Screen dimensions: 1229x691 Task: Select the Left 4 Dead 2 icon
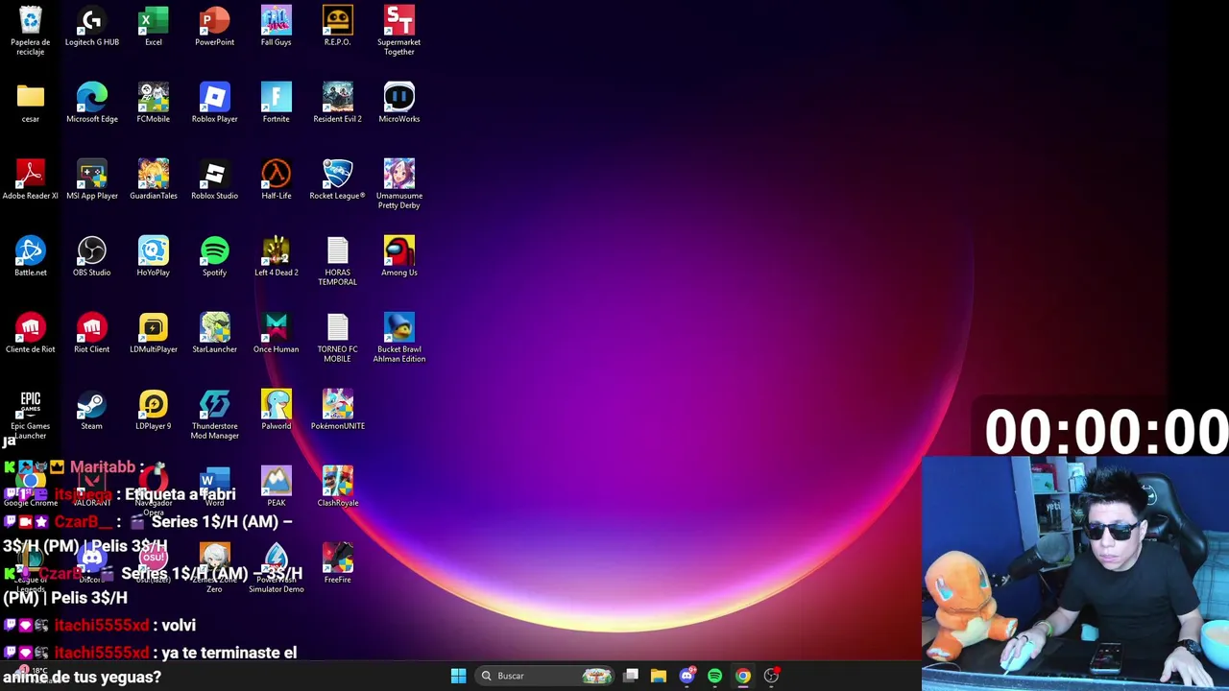(277, 256)
